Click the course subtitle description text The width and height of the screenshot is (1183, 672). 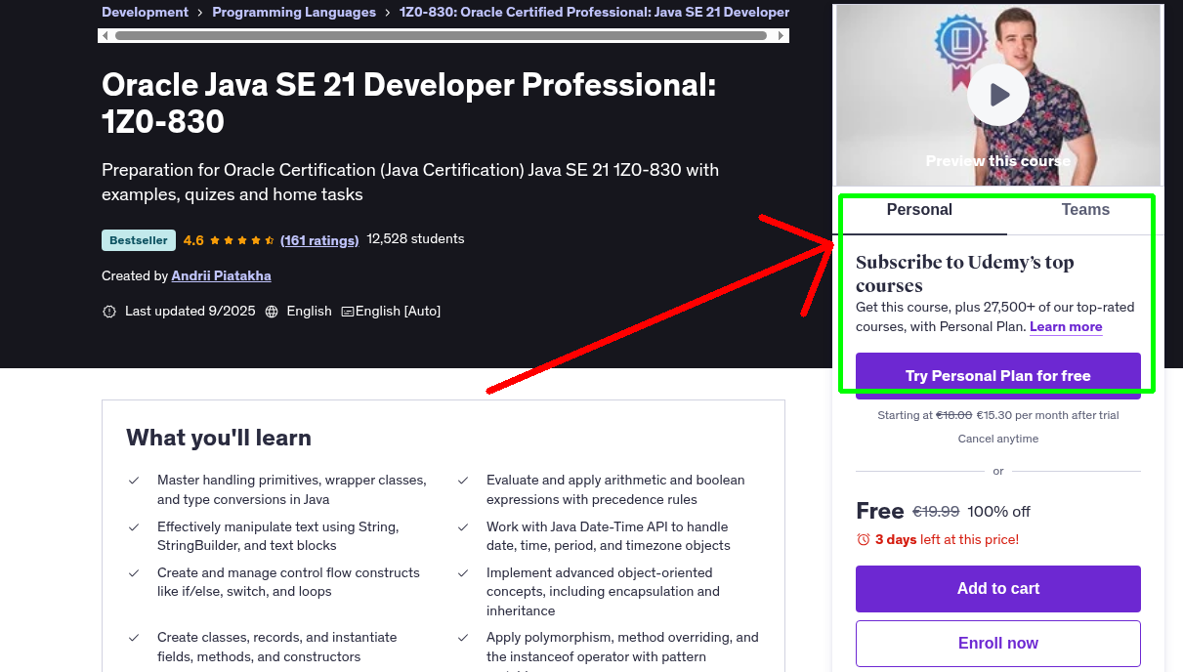(x=410, y=183)
